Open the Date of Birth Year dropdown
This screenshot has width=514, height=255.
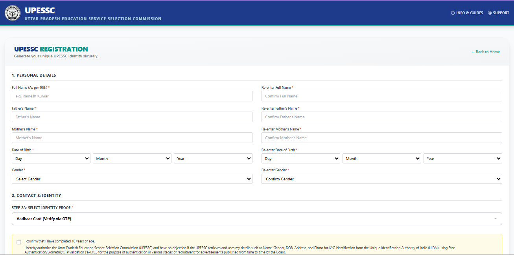coord(213,158)
